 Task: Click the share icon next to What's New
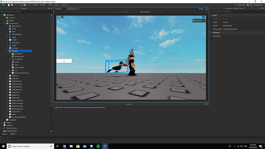point(251,5)
